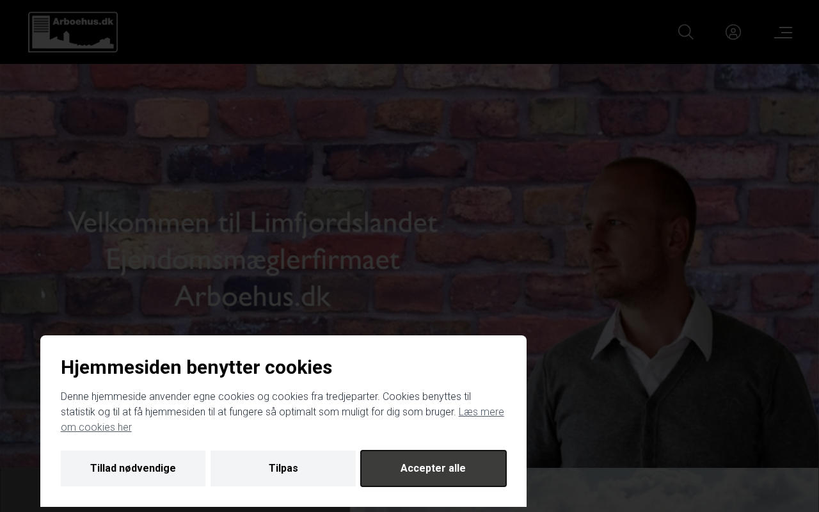Click the Arboehus.dk logo in header

(x=73, y=32)
